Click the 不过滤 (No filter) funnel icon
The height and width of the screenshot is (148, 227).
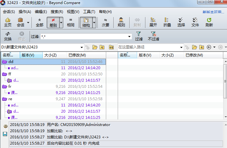(x=153, y=36)
